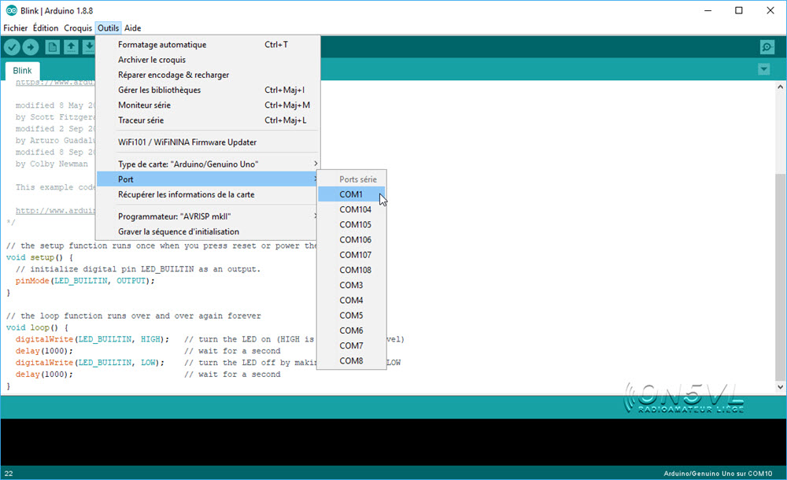This screenshot has width=787, height=480.
Task: Click 'pinMode(LED_BUILTIN, OUTPUT);' line
Action: point(85,281)
